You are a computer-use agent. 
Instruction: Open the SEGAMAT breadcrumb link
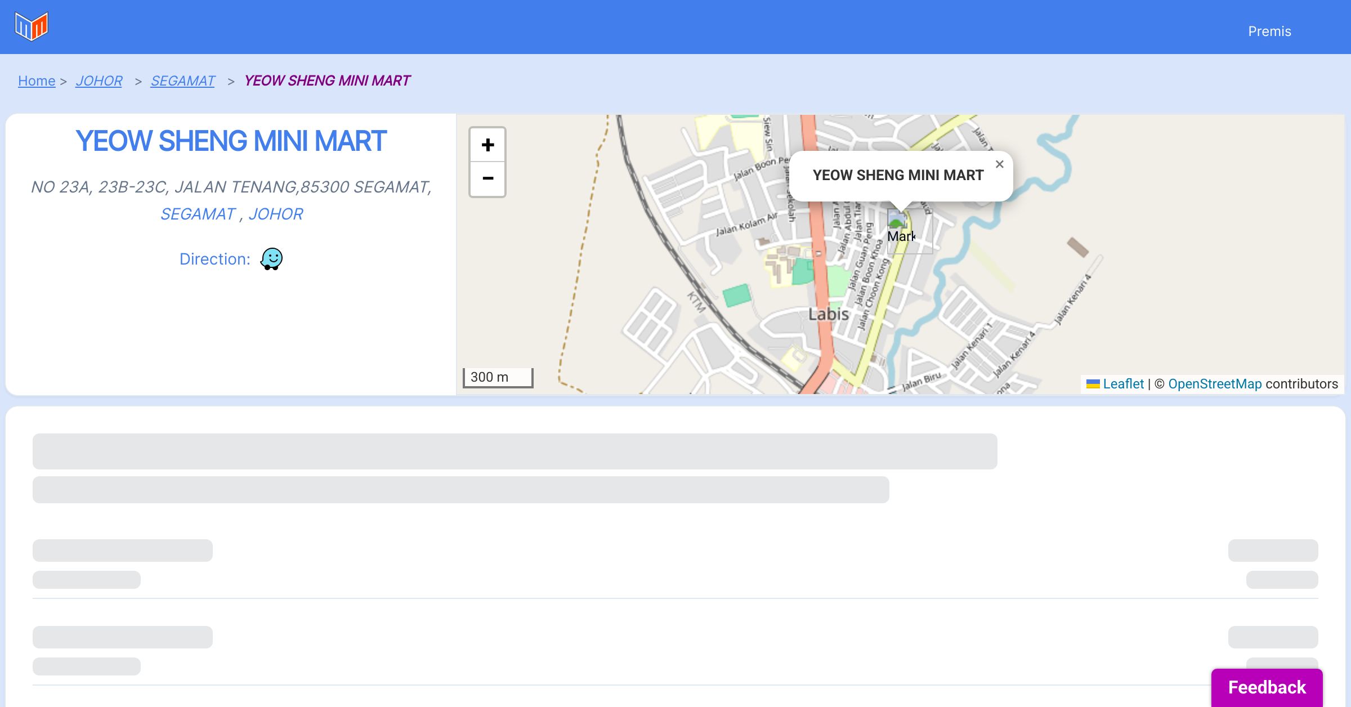click(182, 80)
